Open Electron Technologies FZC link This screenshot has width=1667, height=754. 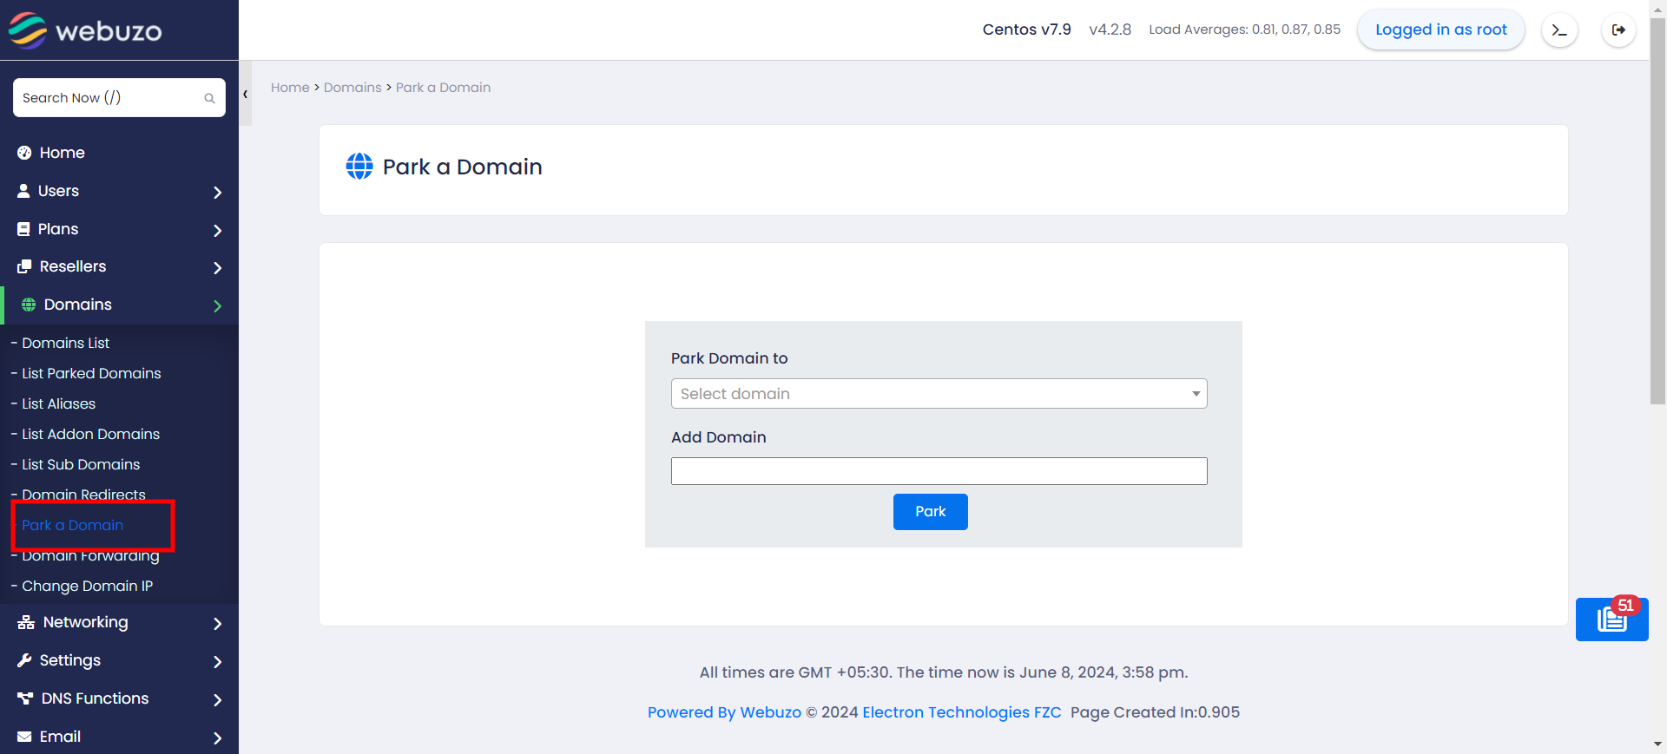961,712
